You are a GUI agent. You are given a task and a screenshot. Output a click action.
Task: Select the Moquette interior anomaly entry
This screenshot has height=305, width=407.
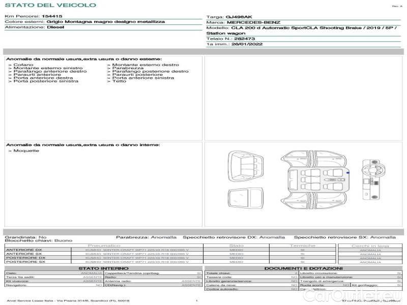point(23,151)
